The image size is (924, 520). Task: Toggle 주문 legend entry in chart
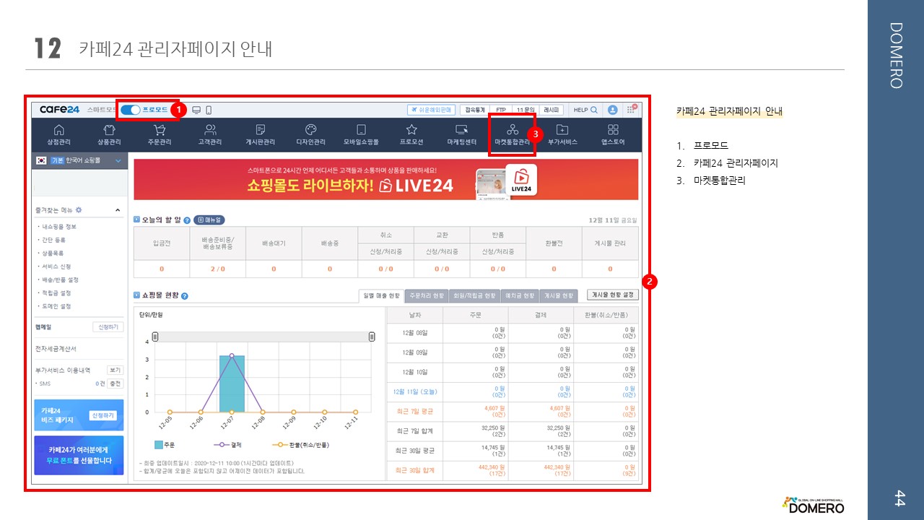click(x=165, y=445)
